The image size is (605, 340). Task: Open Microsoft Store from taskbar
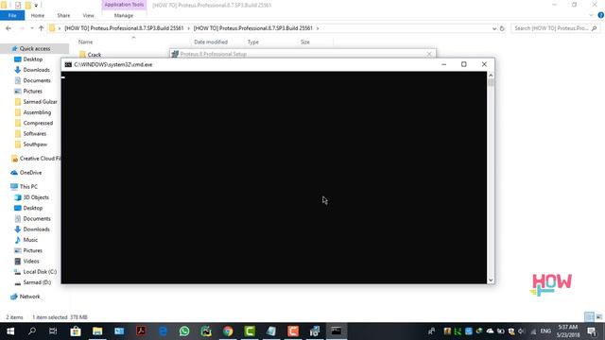76,331
